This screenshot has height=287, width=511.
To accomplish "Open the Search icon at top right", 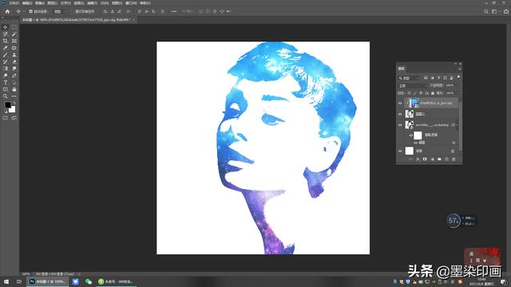I will tap(486, 11).
